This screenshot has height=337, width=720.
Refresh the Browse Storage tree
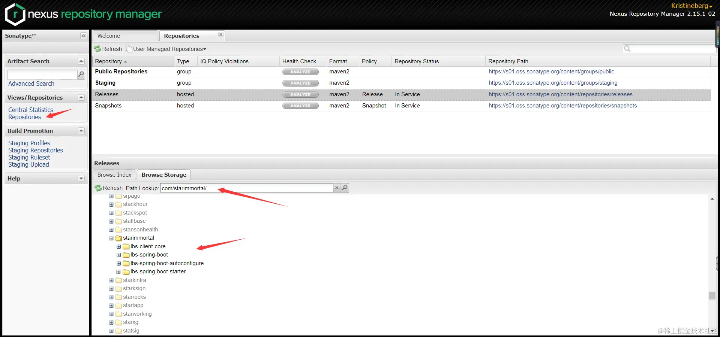[x=109, y=188]
